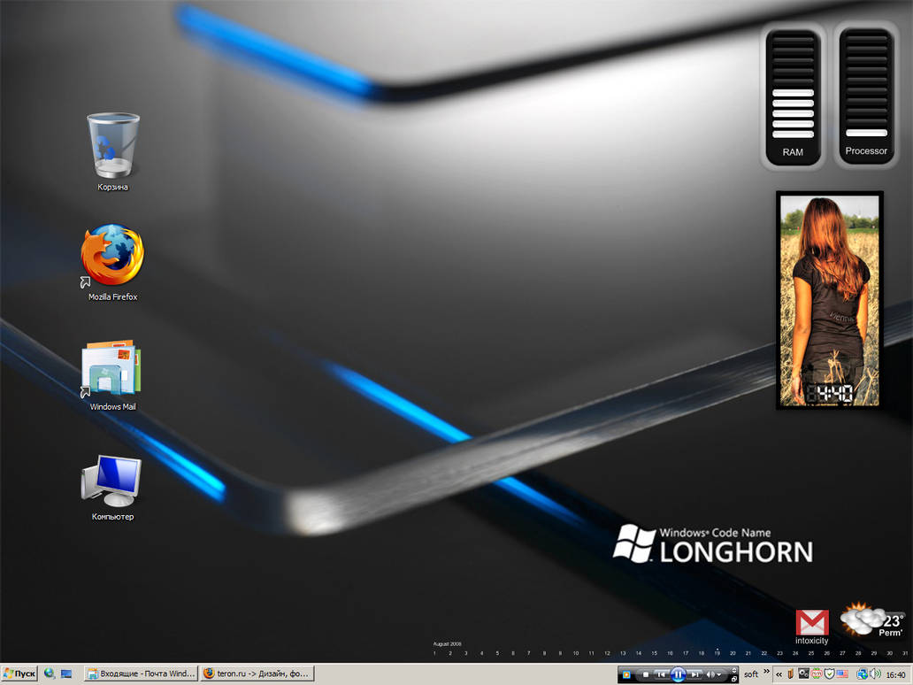Image resolution: width=913 pixels, height=685 pixels.
Task: Restore the media player toolbar window
Action: point(733,679)
